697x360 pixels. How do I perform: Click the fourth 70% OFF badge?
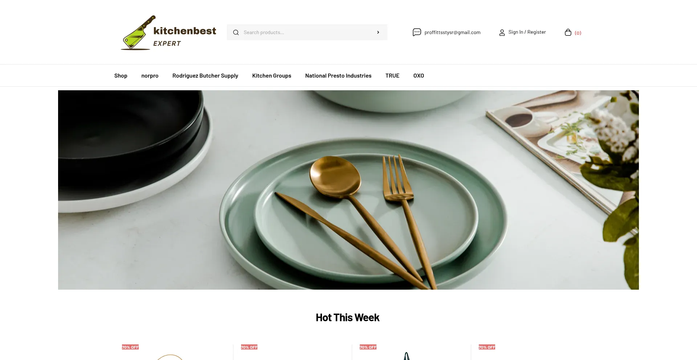tap(487, 347)
